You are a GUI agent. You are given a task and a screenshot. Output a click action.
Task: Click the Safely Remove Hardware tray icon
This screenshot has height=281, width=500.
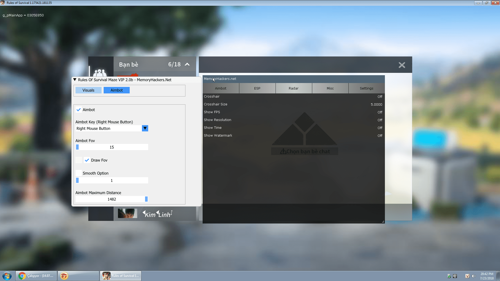pos(455,276)
